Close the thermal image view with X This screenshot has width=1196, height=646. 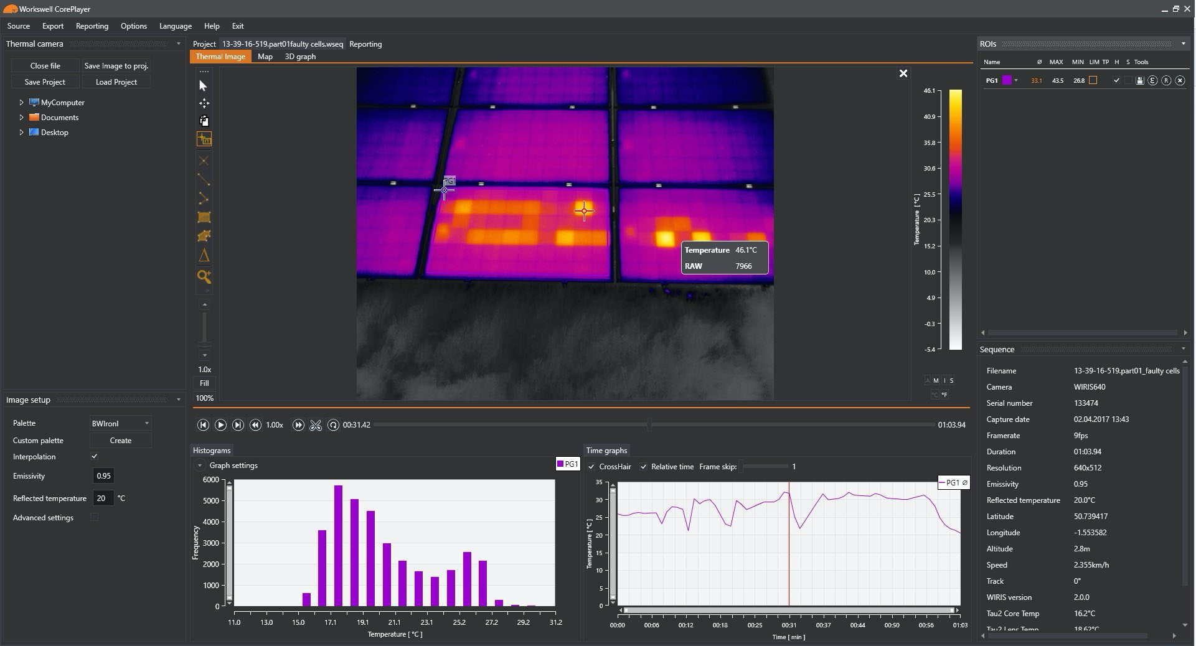pyautogui.click(x=903, y=73)
